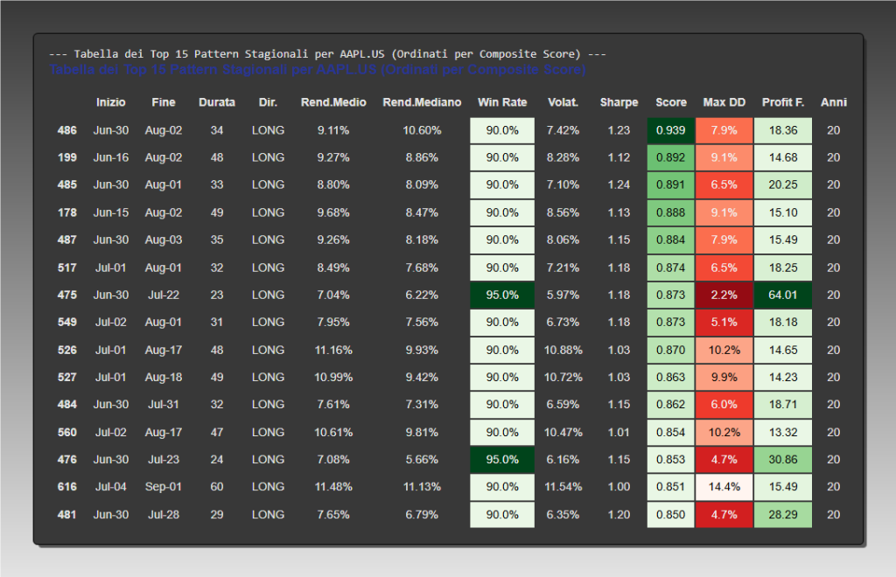Click the 20.25 Profit F. cell
This screenshot has height=577, width=896.
coord(783,185)
